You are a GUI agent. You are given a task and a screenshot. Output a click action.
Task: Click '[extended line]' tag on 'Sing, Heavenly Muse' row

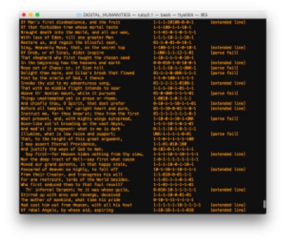[x=228, y=48]
